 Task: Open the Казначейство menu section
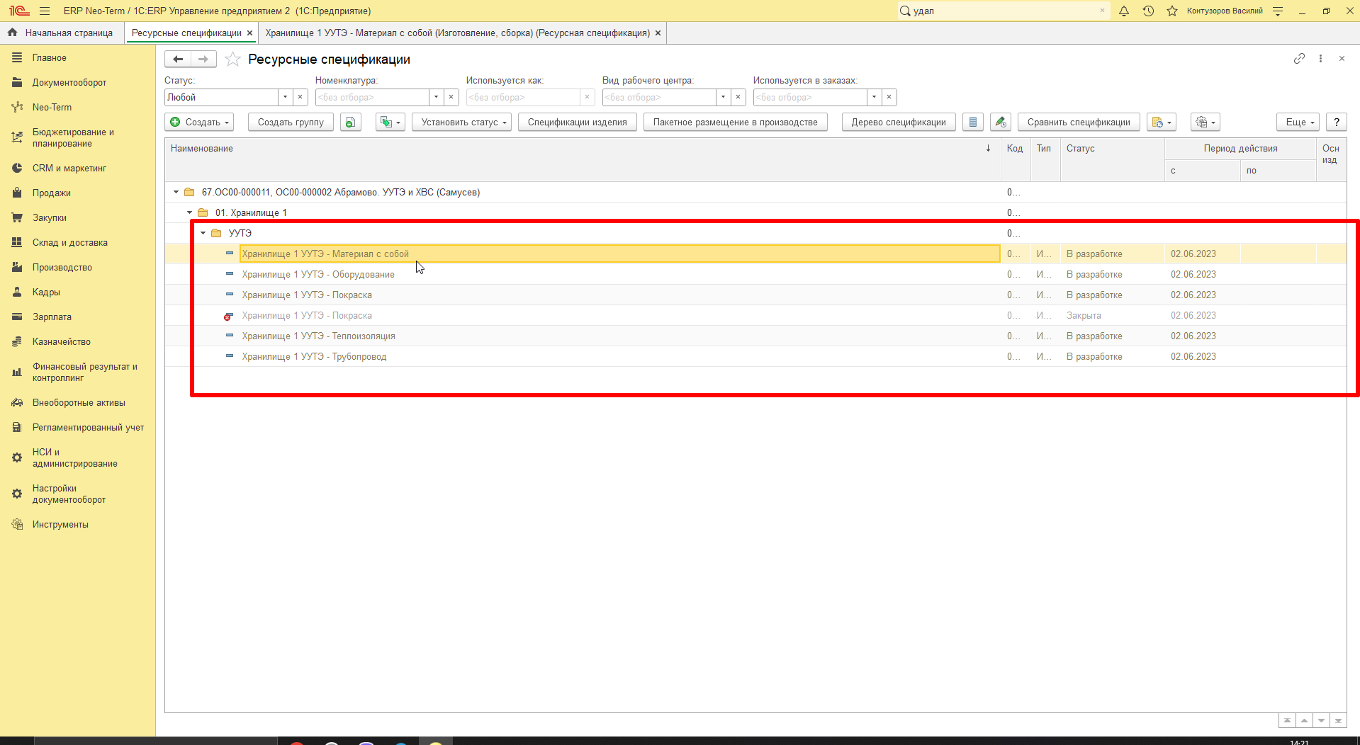pos(62,341)
